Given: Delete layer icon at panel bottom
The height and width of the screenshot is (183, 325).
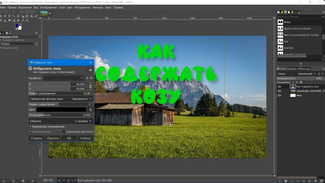Looking at the screenshot, I should coord(321,181).
